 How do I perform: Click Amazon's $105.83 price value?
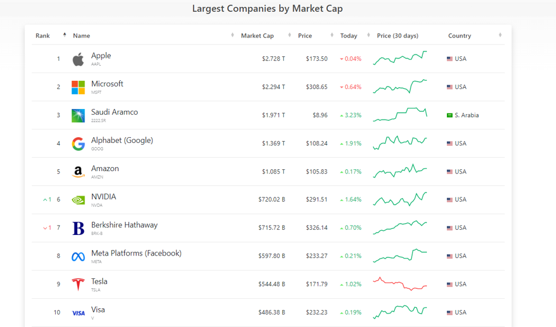click(x=317, y=172)
